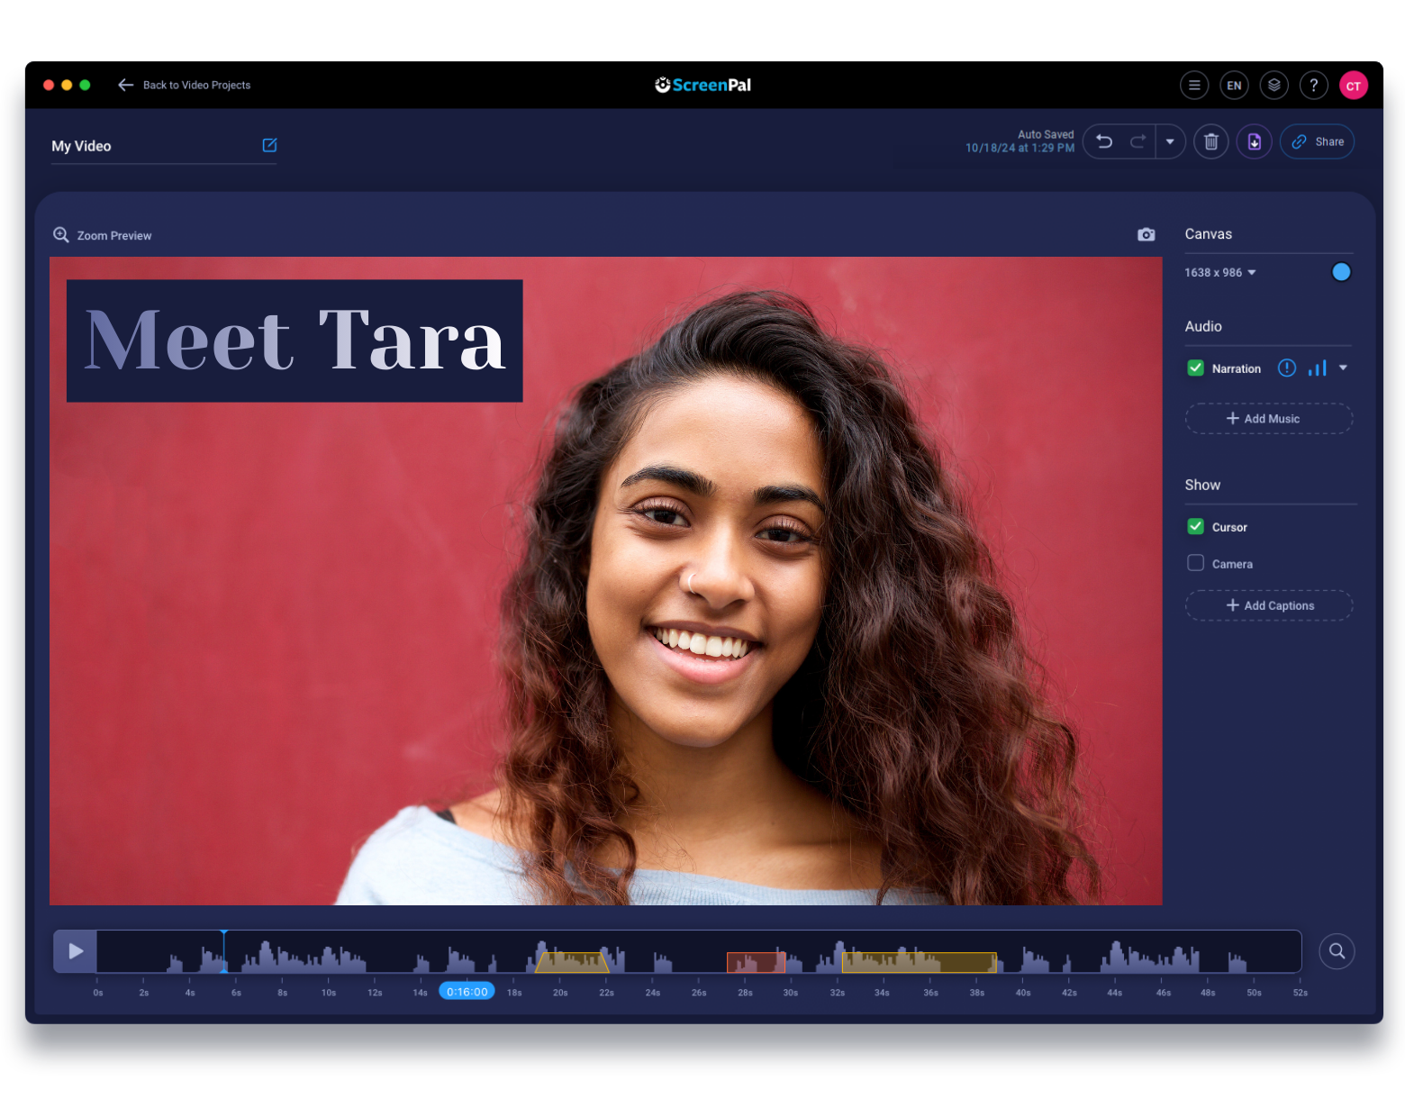Enable the Camera checkbox
The height and width of the screenshot is (1108, 1405).
[x=1195, y=562]
